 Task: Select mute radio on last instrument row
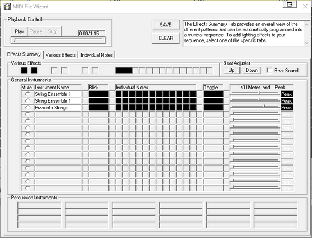click(28, 188)
